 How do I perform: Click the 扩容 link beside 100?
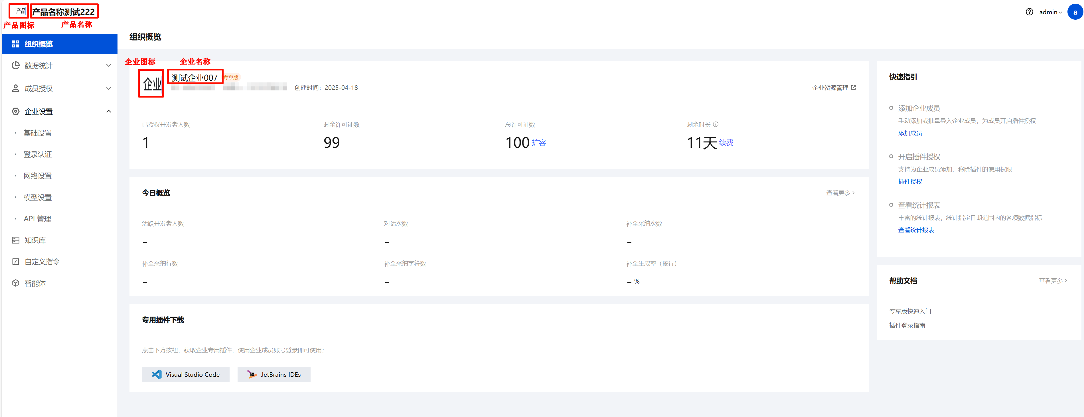pyautogui.click(x=539, y=143)
